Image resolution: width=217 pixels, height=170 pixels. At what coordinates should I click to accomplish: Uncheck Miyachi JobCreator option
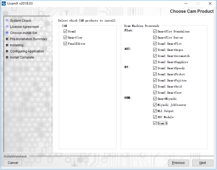[155, 105]
